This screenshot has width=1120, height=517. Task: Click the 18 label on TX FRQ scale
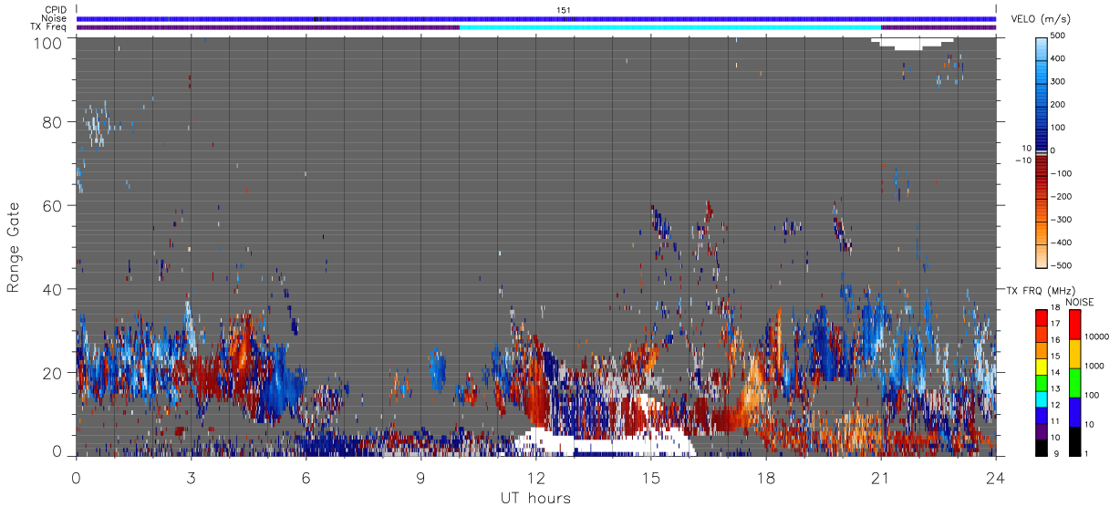pos(1057,308)
